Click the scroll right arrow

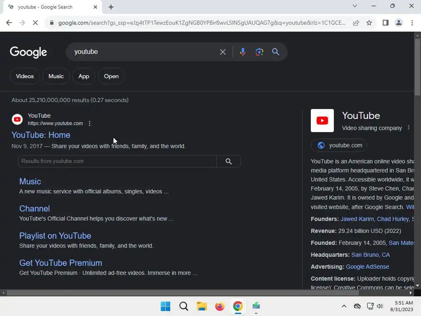[411, 293]
